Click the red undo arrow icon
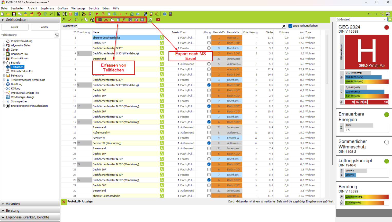This screenshot has width=392, height=222. click(x=39, y=14)
